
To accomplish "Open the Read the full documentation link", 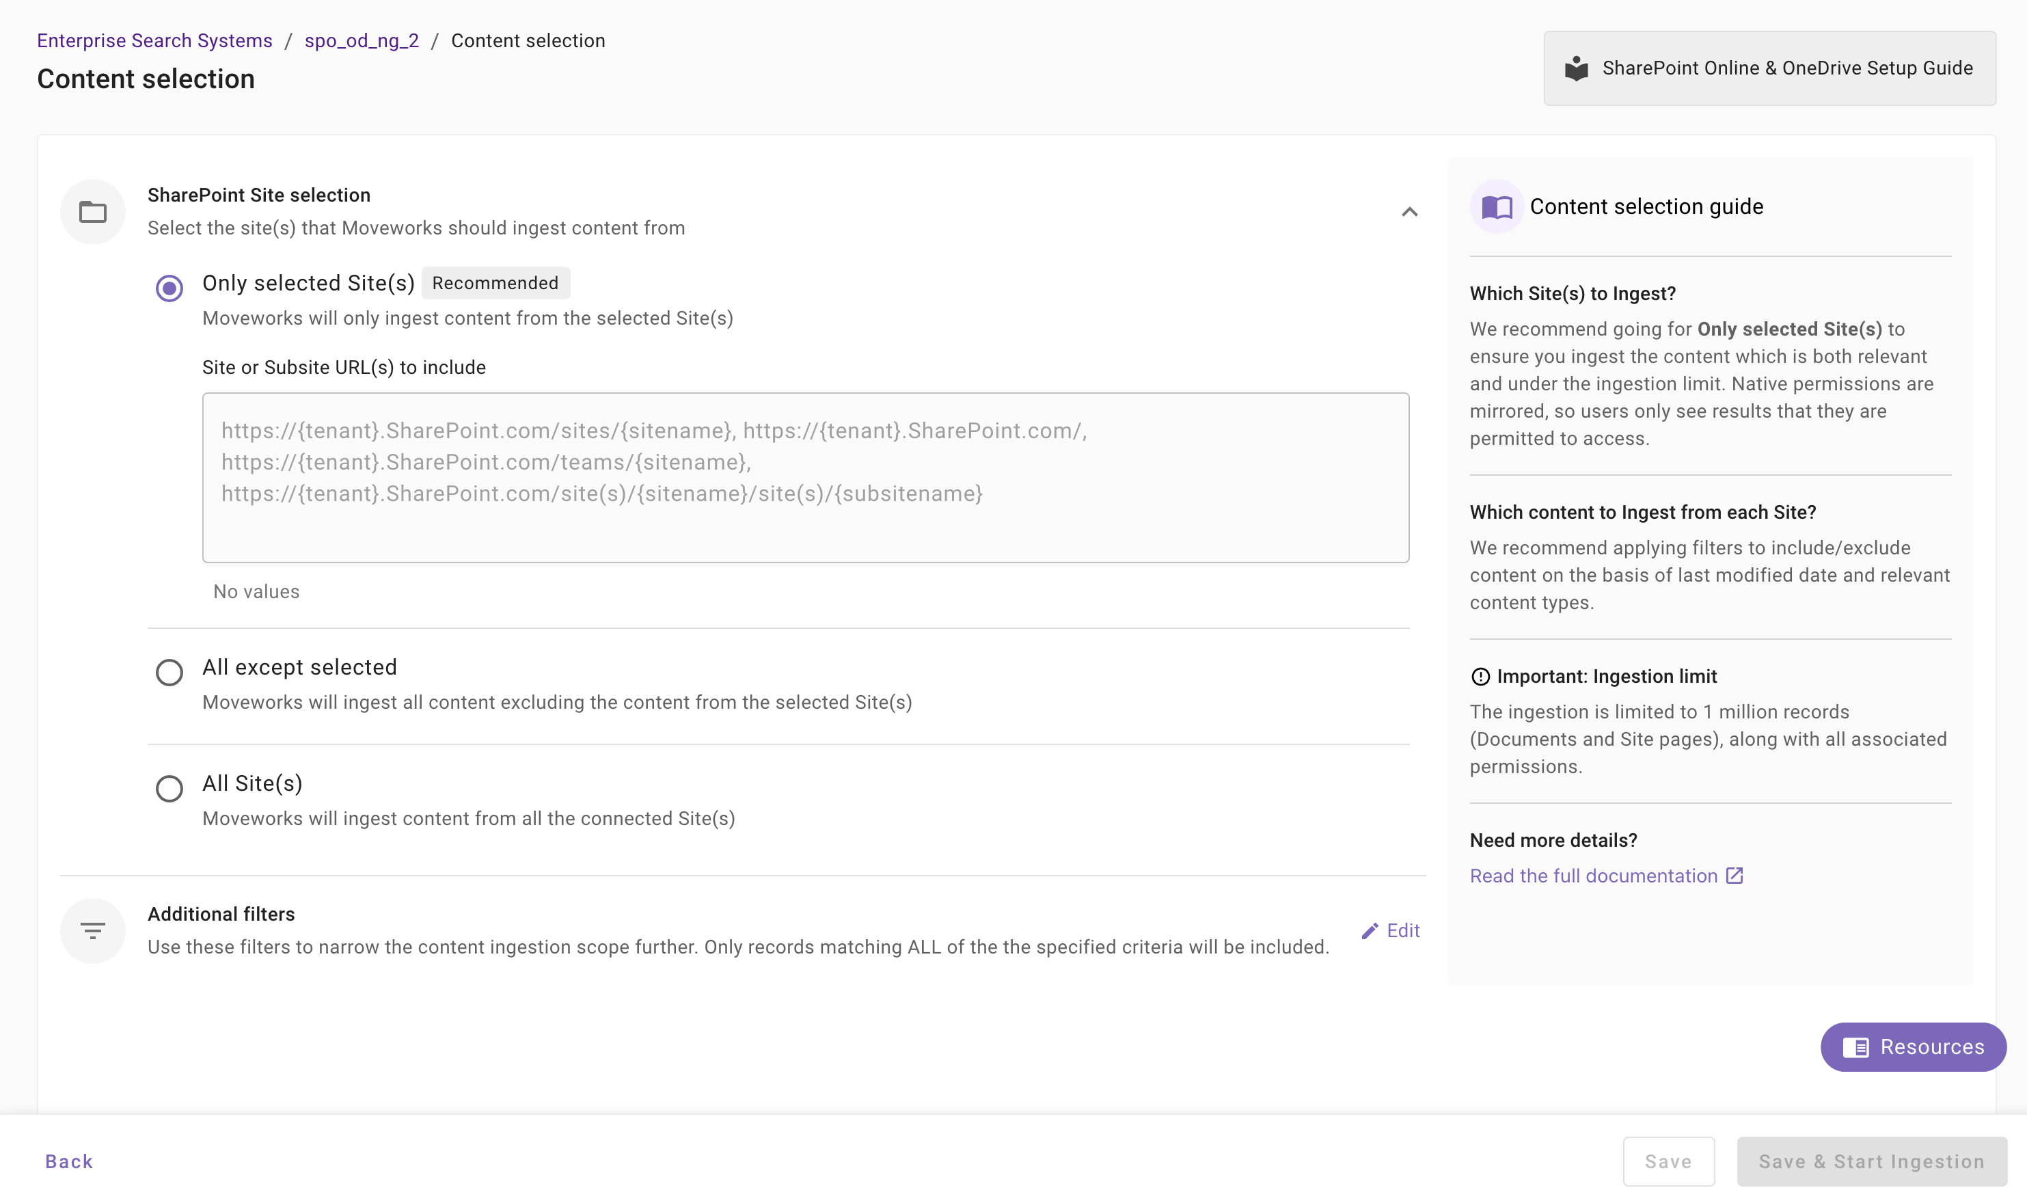I will tap(1594, 876).
